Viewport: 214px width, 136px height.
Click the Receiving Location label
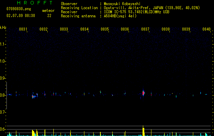point(79,8)
